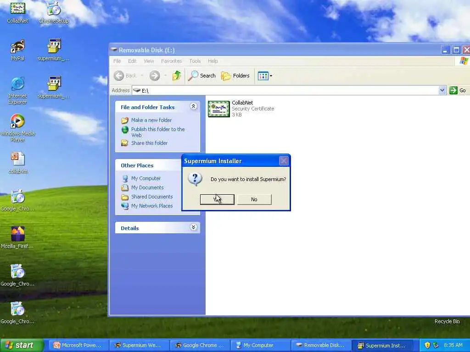The image size is (470, 352).
Task: Open the Forward history dropdown arrow
Action: 165,76
